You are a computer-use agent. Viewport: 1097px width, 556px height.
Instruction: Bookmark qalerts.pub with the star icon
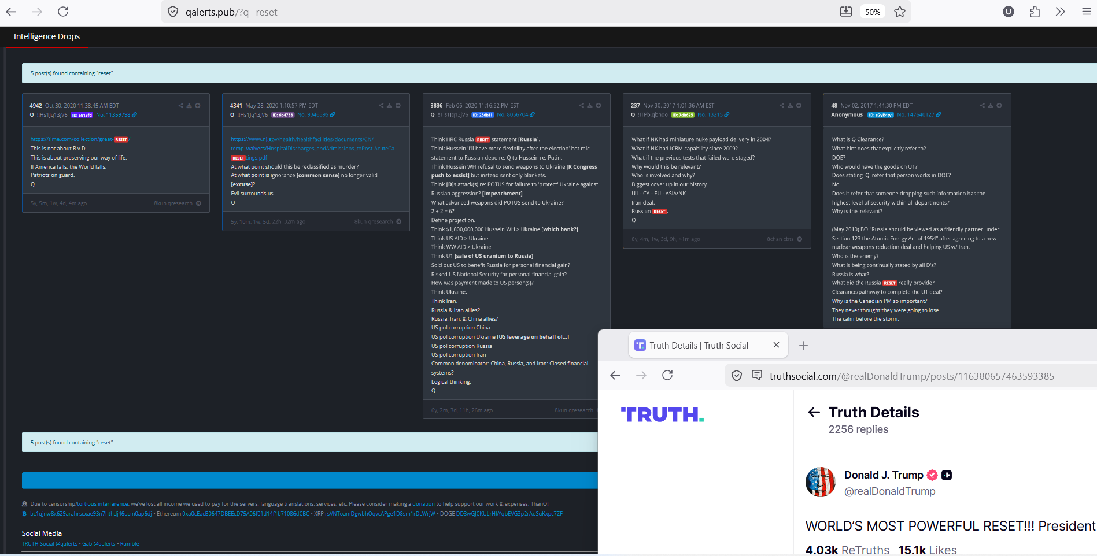point(900,12)
